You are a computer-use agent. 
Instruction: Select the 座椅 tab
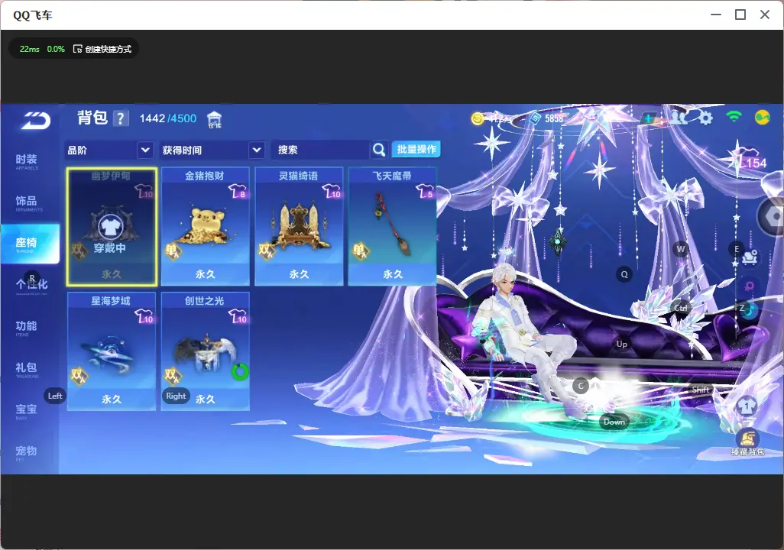tap(30, 244)
